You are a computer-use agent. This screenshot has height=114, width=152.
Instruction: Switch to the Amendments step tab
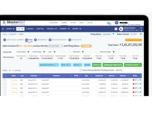tap(41, 40)
